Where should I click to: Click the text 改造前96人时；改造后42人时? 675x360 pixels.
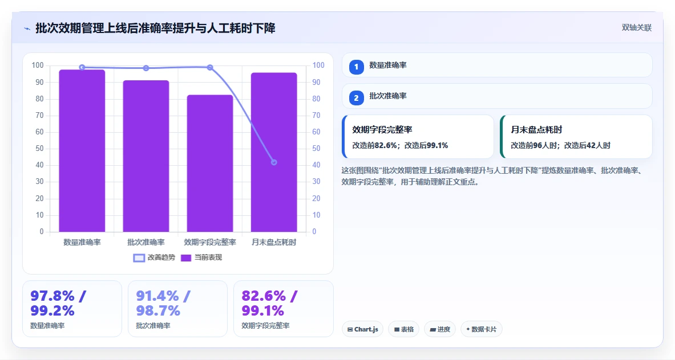point(560,146)
